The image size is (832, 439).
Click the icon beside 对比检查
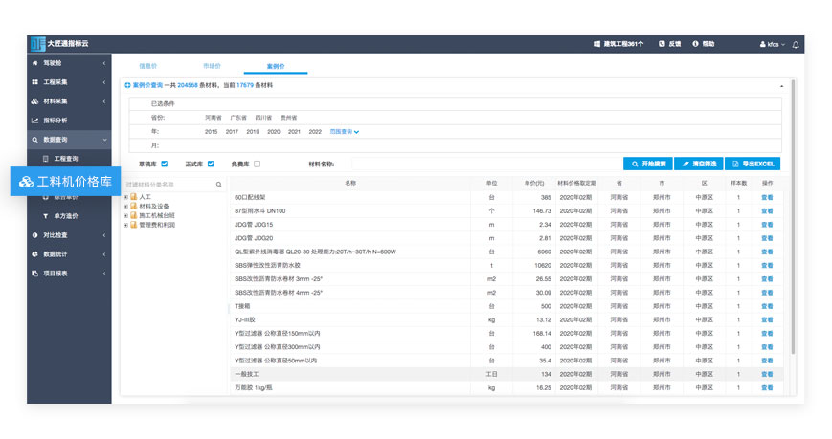pos(35,235)
